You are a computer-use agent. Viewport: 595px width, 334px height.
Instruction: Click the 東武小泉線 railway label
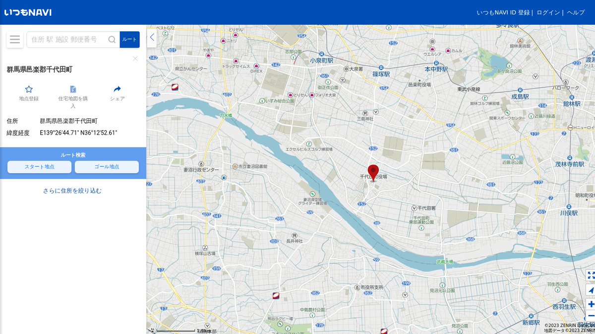point(469,89)
